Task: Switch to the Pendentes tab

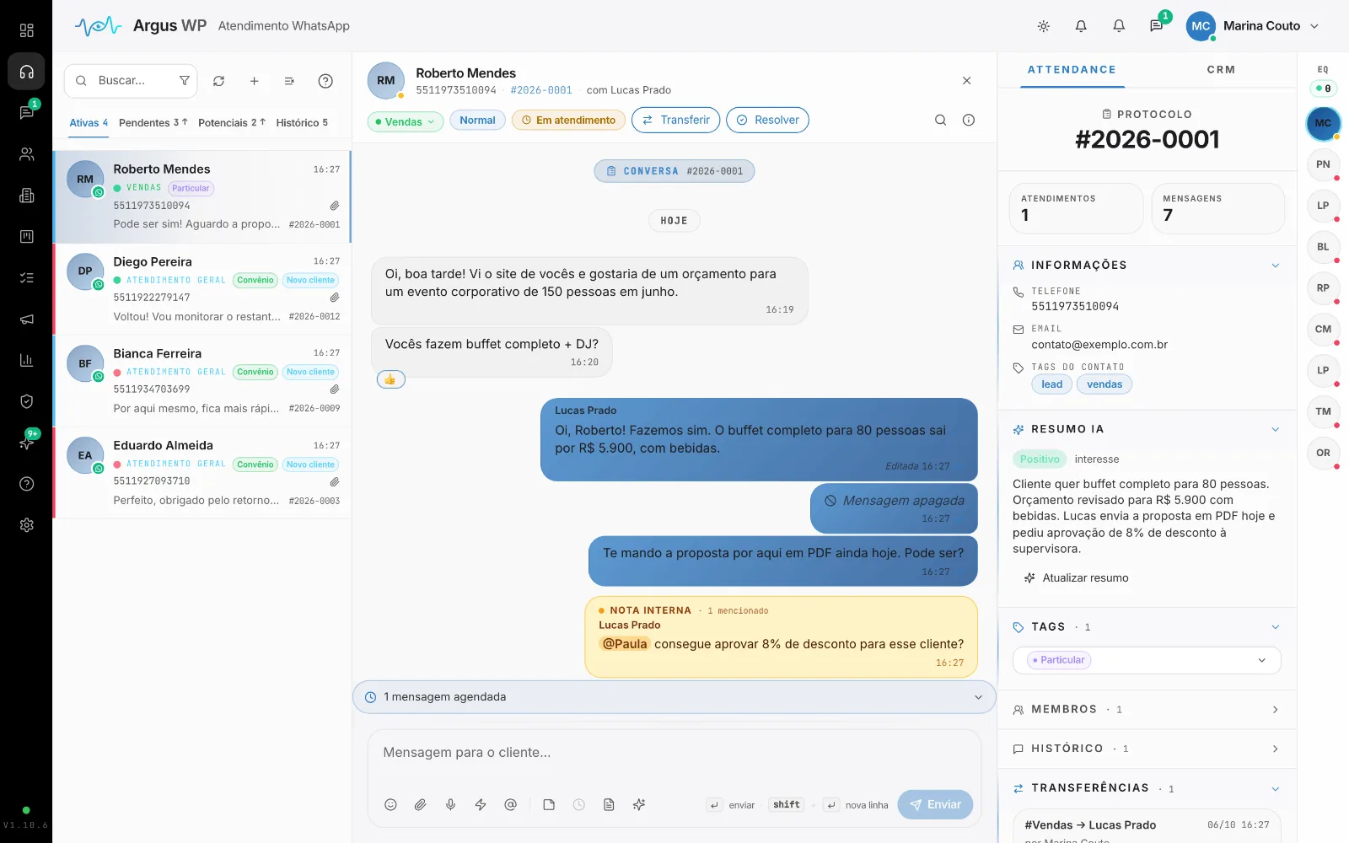Action: coord(153,123)
